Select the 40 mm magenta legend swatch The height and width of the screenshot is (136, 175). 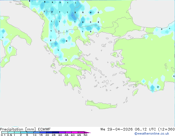(75, 132)
